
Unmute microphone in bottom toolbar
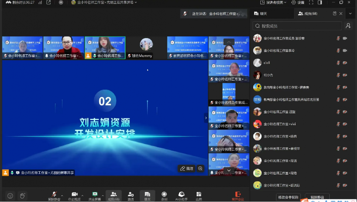point(54,196)
